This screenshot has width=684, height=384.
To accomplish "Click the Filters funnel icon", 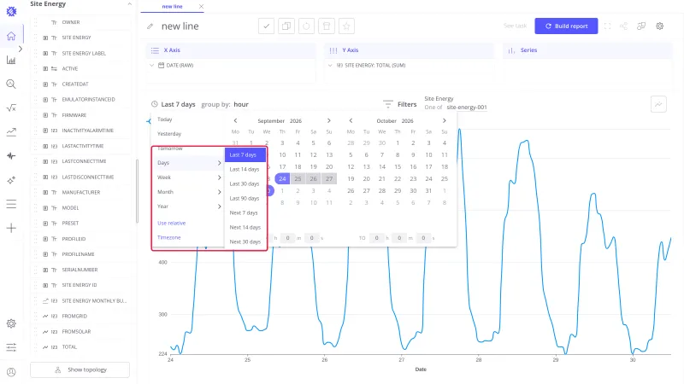I will tap(388, 104).
